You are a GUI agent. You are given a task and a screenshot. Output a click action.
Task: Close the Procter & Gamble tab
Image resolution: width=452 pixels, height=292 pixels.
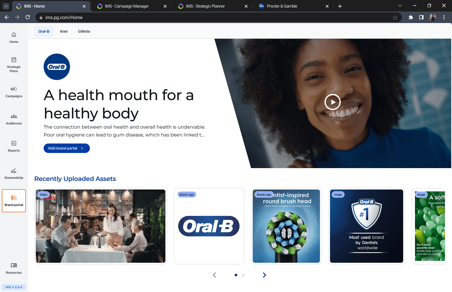[327, 6]
